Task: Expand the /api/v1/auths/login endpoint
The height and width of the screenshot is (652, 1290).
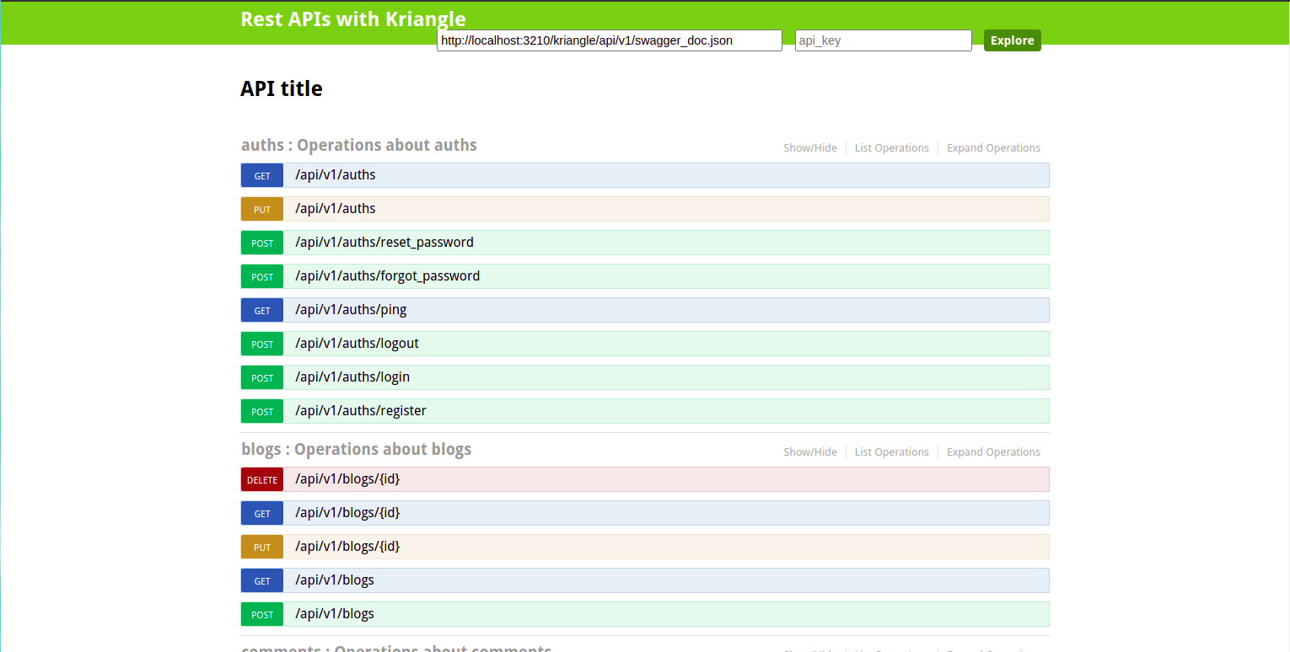Action: [x=352, y=377]
